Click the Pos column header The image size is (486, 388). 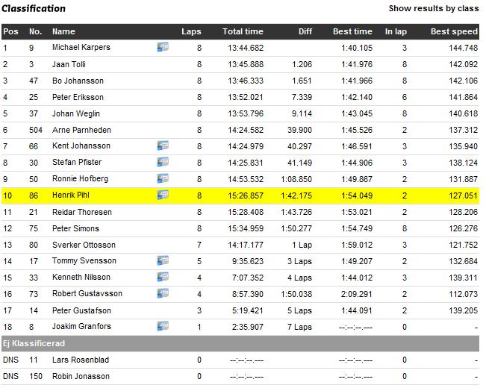point(11,31)
